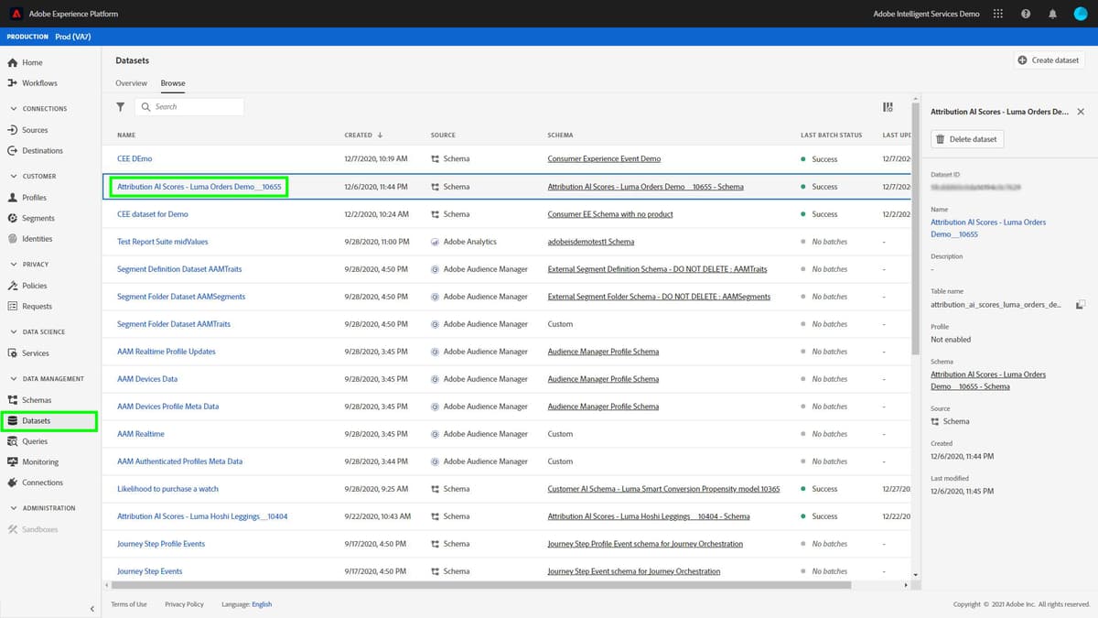Open the Help icon in the top bar

[x=1025, y=13]
